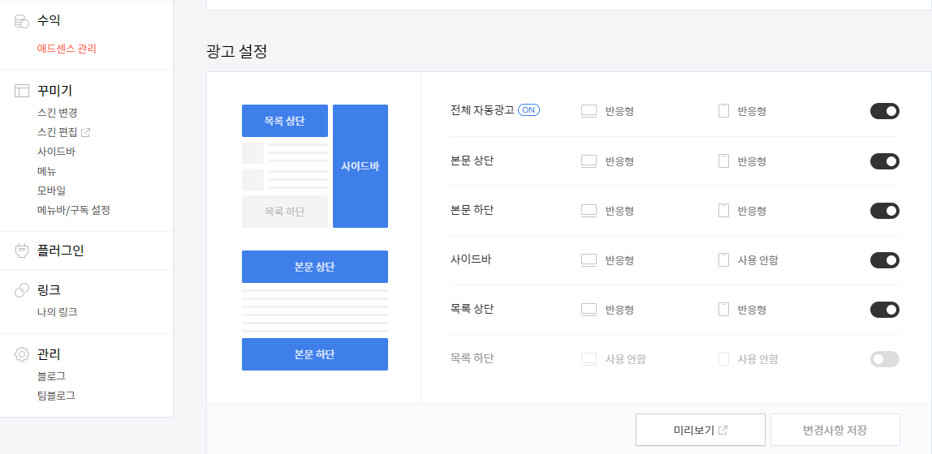Click desktop icon in 목록 상단 row

pyautogui.click(x=589, y=309)
